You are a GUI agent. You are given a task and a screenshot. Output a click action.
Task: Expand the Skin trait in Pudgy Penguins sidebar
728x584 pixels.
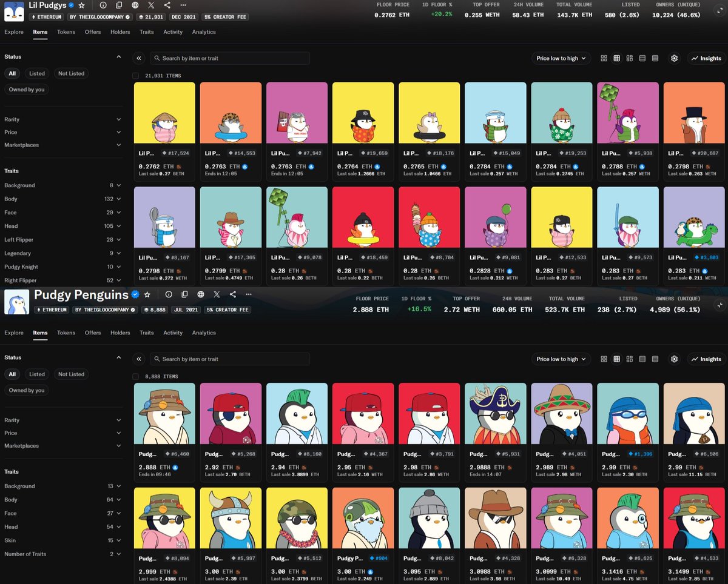pos(63,540)
